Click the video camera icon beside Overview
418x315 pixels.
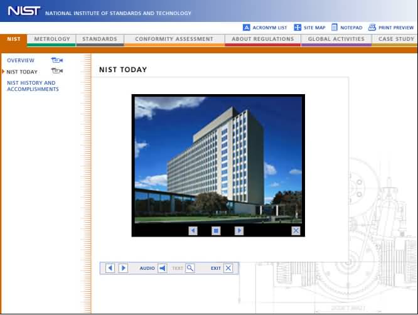pos(57,60)
